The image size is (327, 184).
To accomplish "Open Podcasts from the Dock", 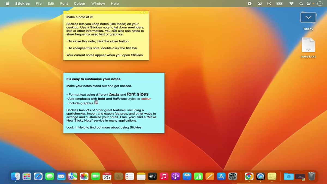I will (x=175, y=176).
